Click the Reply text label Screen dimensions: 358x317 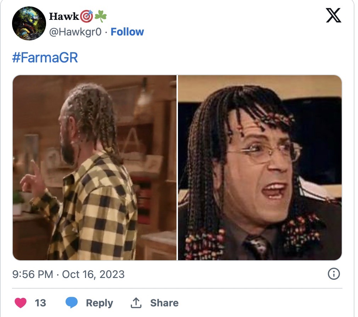pyautogui.click(x=99, y=303)
